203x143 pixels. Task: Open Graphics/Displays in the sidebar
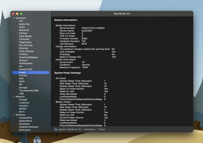[x=28, y=57]
